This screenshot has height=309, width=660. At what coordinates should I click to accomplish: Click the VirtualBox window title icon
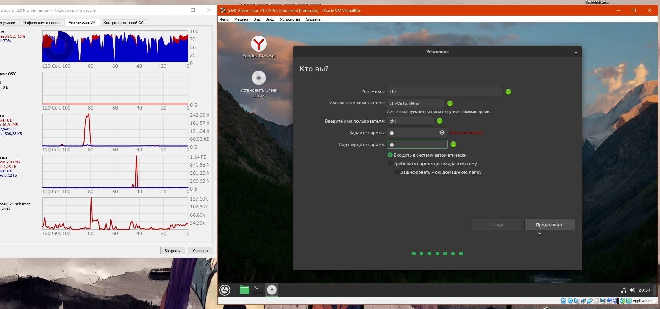pos(223,10)
